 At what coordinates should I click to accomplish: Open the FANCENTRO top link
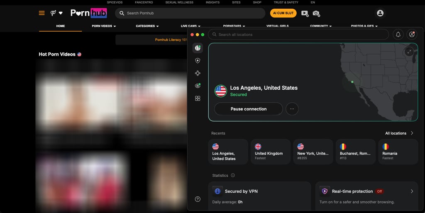pos(144,2)
